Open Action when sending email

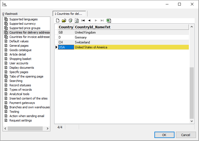pos(27,116)
